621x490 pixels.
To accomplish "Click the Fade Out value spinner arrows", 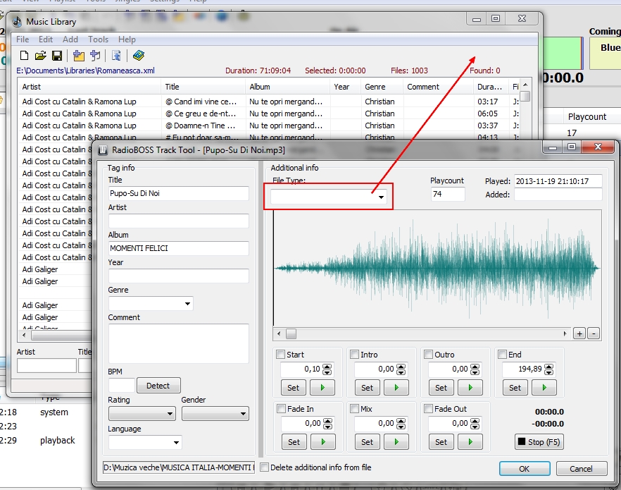I will click(x=475, y=424).
